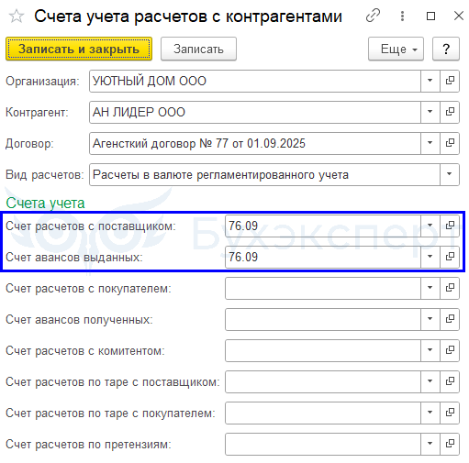Expand the Организация dropdown list
Screen dimensions: 469x463
point(430,81)
